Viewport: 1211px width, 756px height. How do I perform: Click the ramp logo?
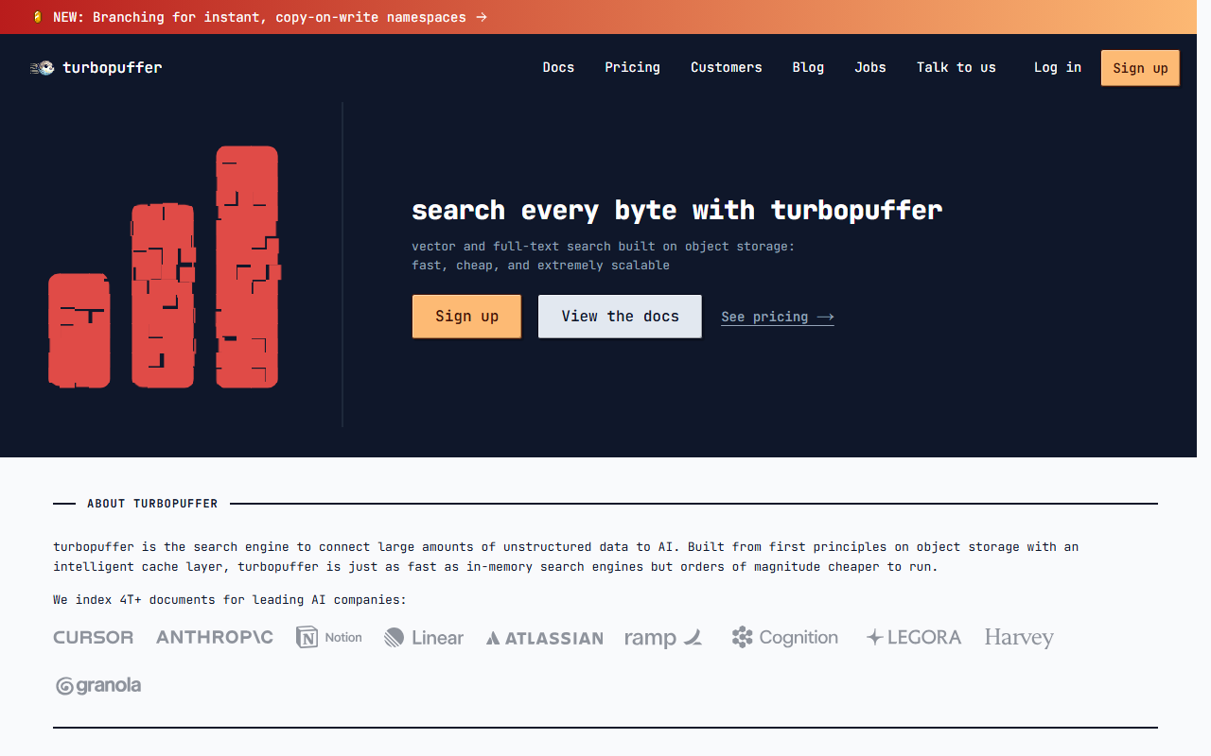pyautogui.click(x=663, y=638)
